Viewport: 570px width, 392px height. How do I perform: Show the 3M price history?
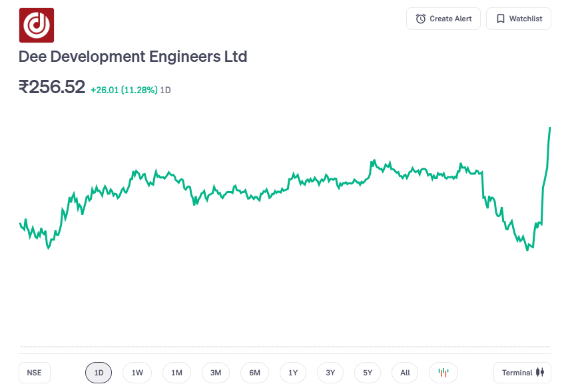tap(216, 373)
